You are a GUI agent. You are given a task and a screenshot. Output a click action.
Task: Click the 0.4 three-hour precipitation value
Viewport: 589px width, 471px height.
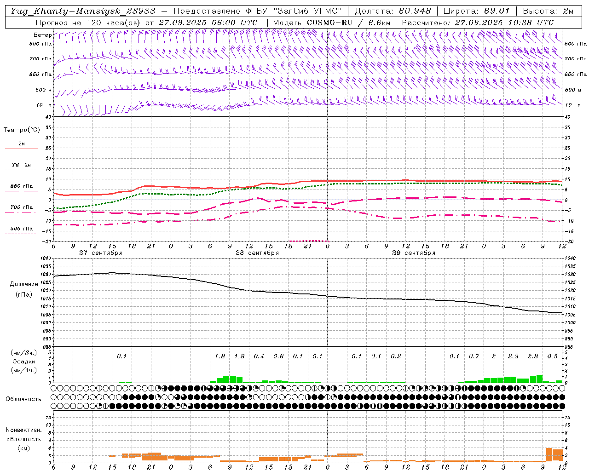tap(259, 356)
